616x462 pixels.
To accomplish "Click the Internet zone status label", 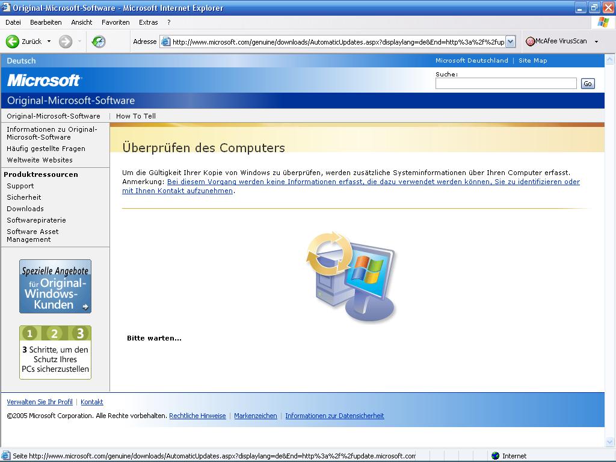I will point(514,456).
